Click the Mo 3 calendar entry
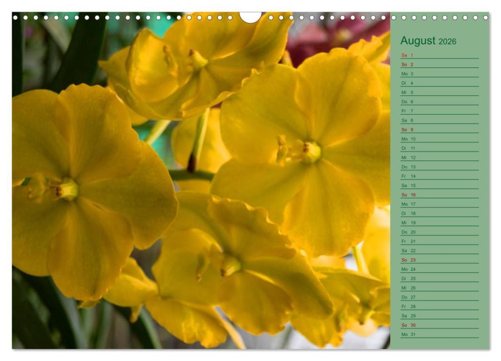 pos(439,74)
